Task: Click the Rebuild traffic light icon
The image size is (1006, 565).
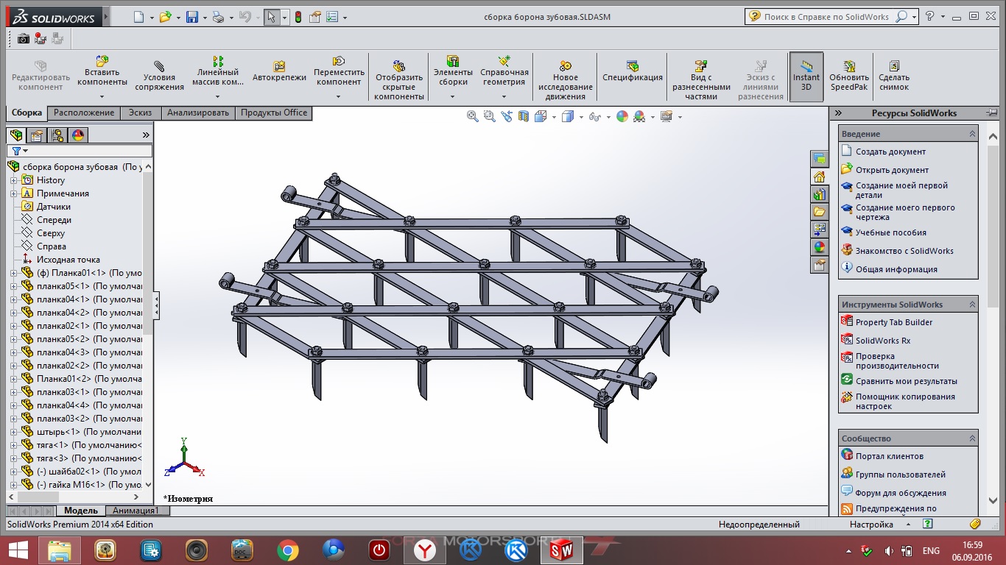Action: (298, 17)
